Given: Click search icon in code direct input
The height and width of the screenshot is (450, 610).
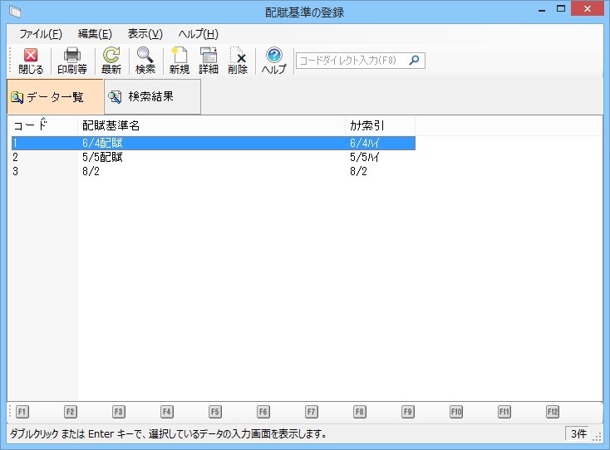Looking at the screenshot, I should click(415, 60).
